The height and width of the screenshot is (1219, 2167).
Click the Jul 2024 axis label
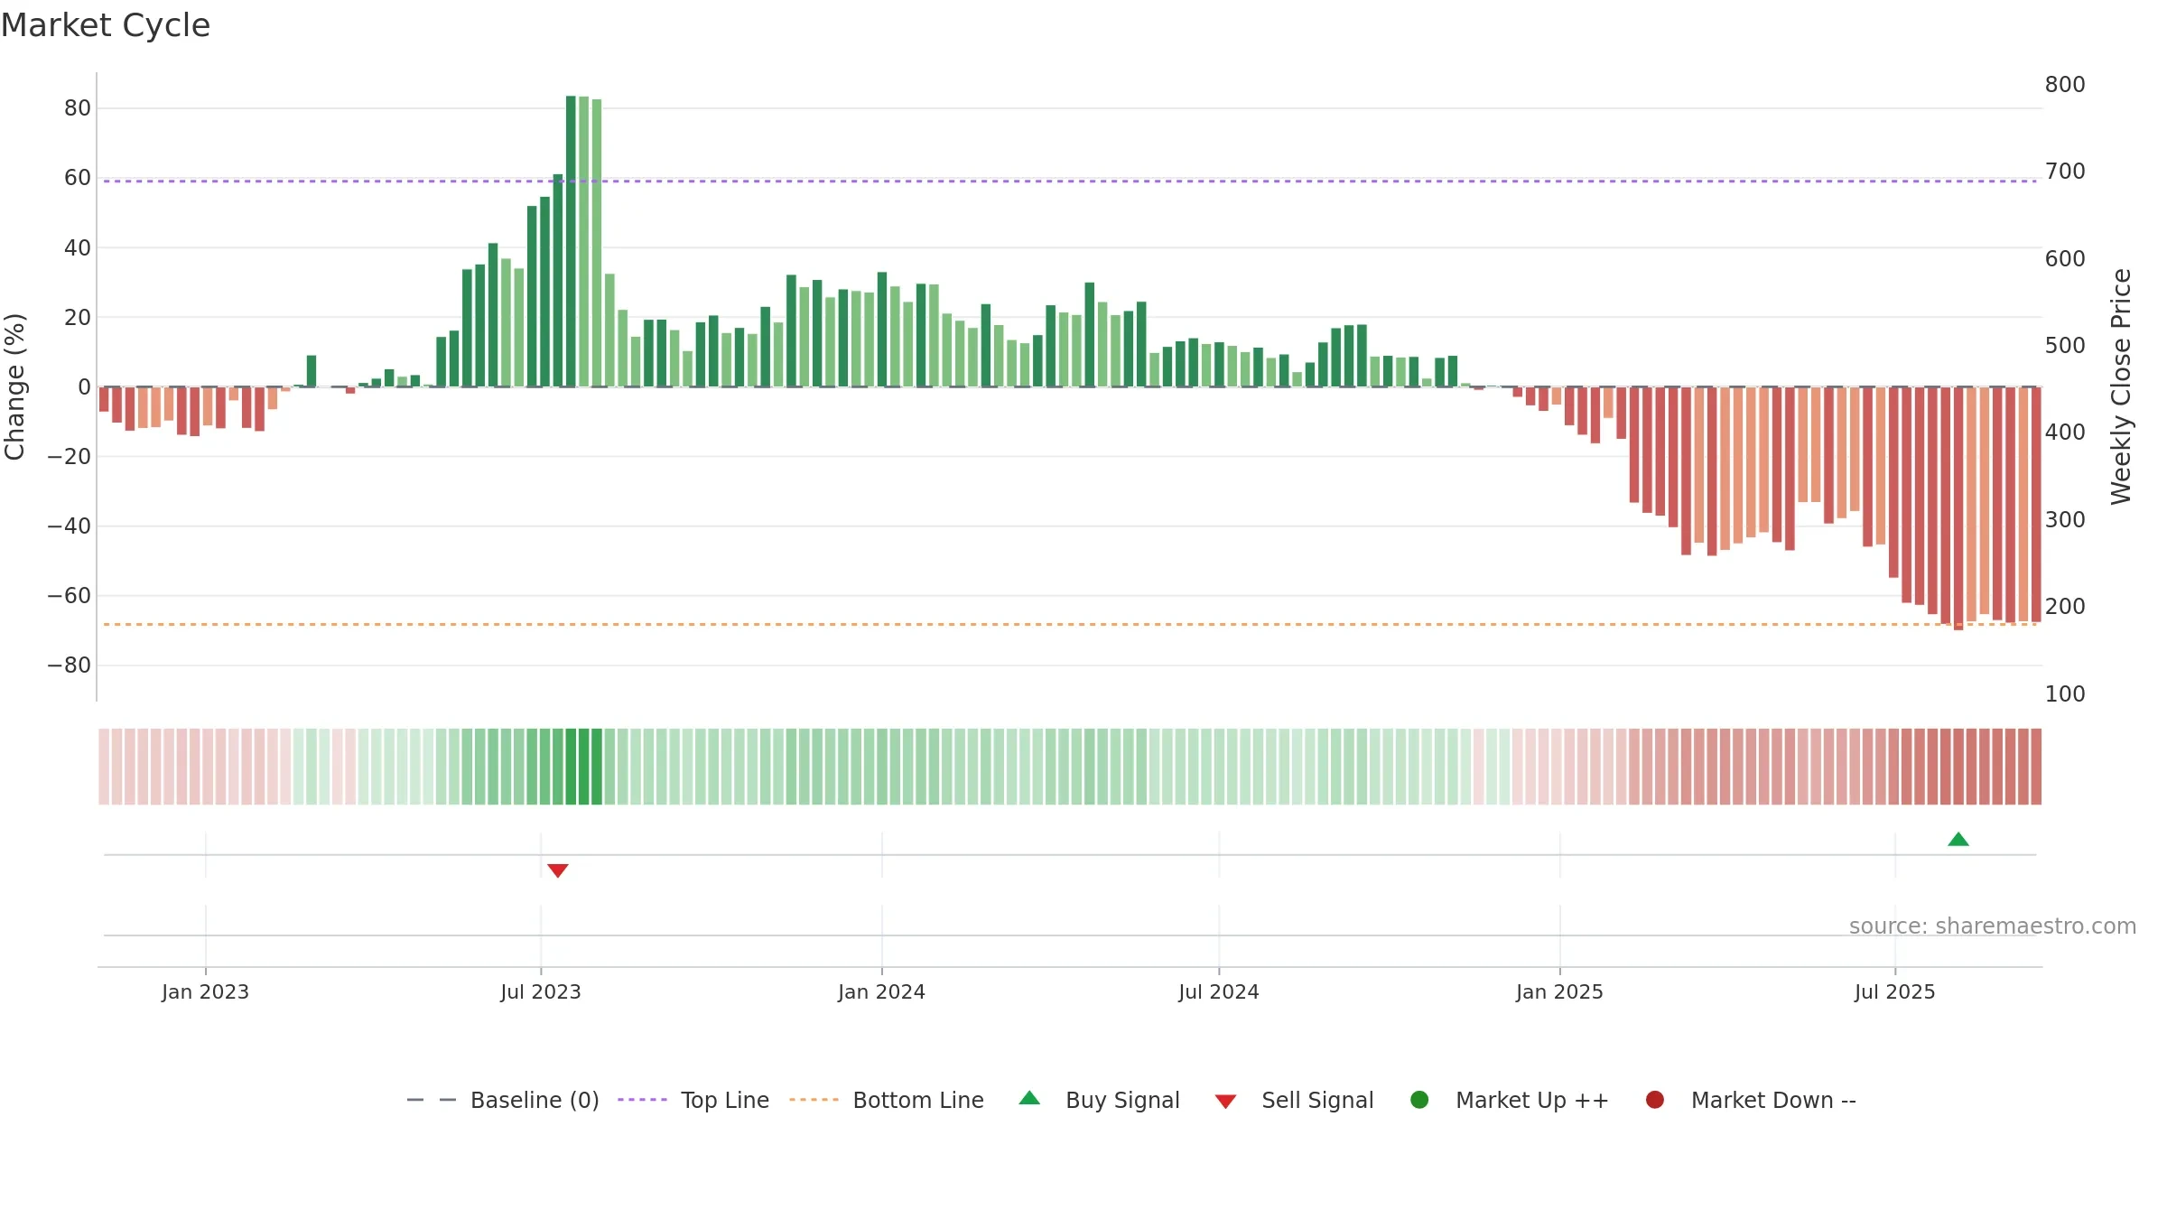coord(1219,992)
